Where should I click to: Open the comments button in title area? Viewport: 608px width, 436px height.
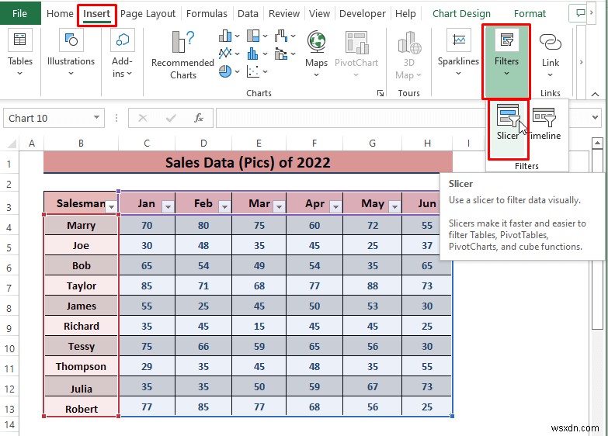point(581,13)
